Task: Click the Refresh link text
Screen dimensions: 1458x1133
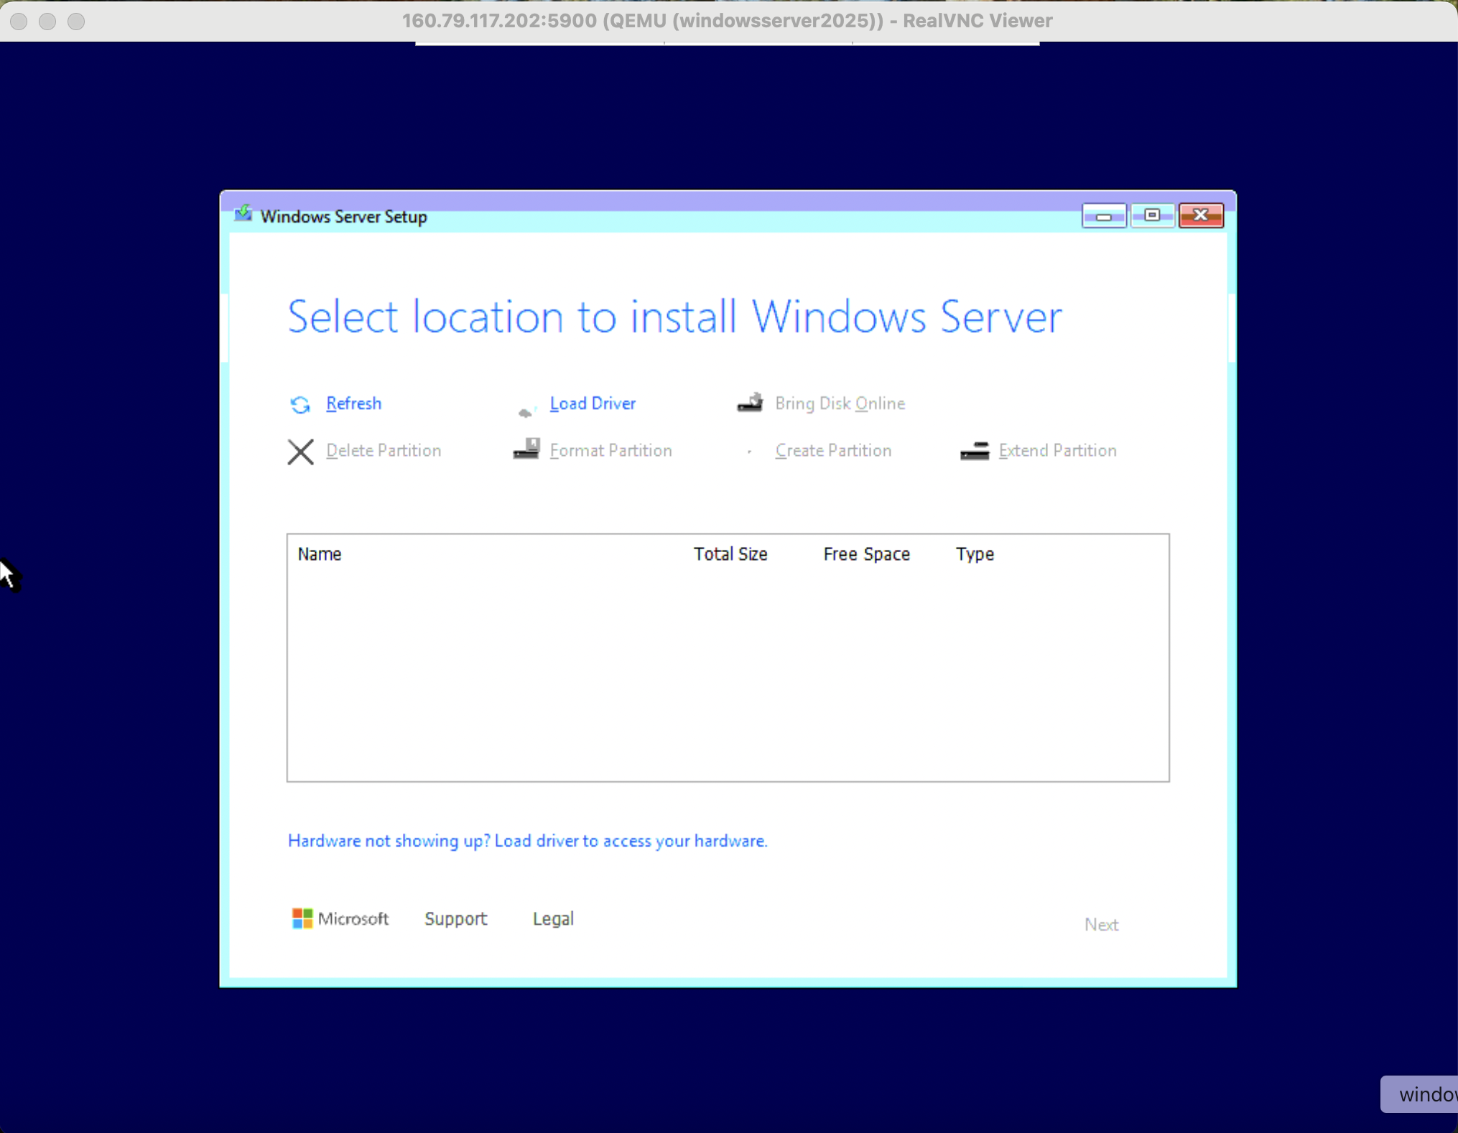Action: point(353,404)
